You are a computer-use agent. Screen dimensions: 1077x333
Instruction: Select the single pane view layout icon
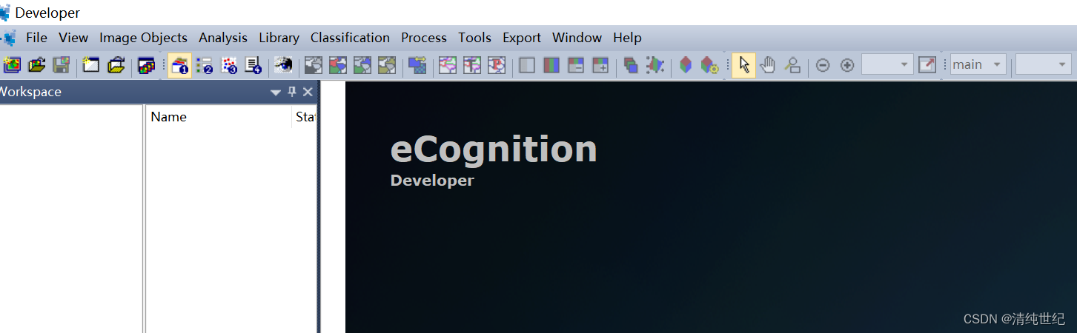point(527,65)
